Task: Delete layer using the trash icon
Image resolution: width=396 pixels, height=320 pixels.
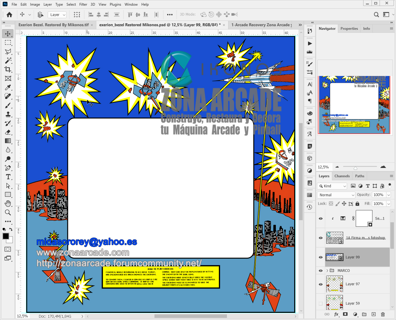Action: click(x=383, y=314)
